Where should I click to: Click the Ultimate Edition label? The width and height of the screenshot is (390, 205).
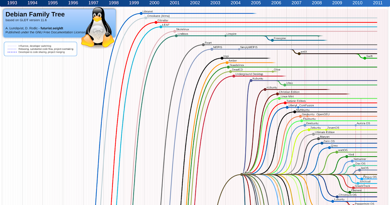coord(325,132)
